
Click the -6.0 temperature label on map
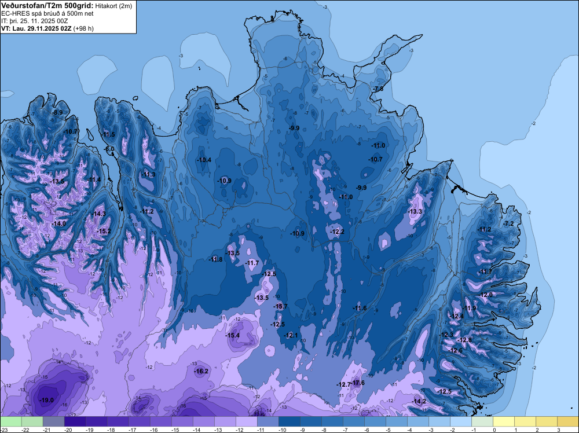pyautogui.click(x=109, y=149)
